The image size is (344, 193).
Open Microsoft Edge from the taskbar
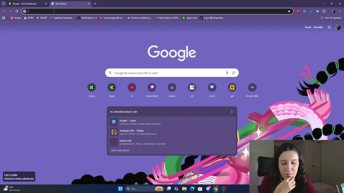(192, 189)
